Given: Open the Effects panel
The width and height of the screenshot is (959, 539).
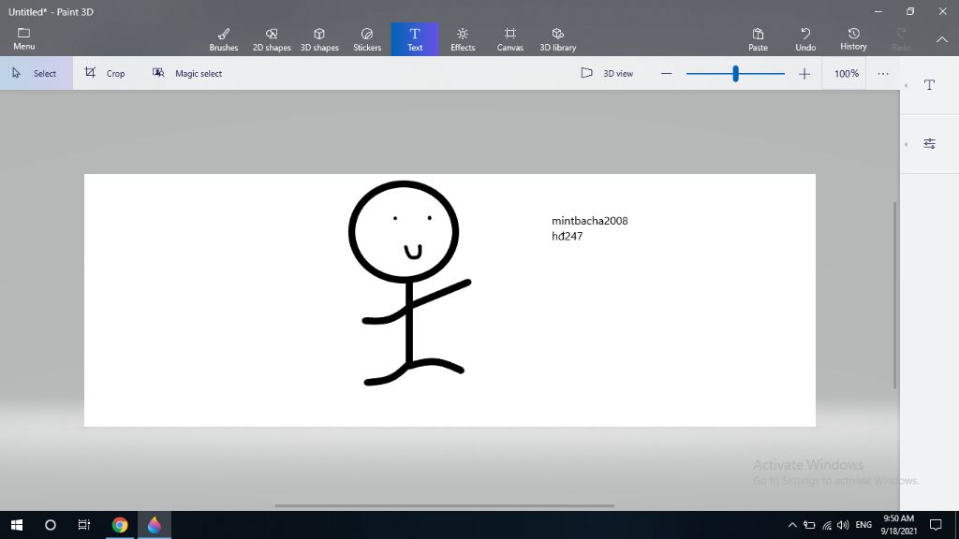Looking at the screenshot, I should tap(463, 39).
